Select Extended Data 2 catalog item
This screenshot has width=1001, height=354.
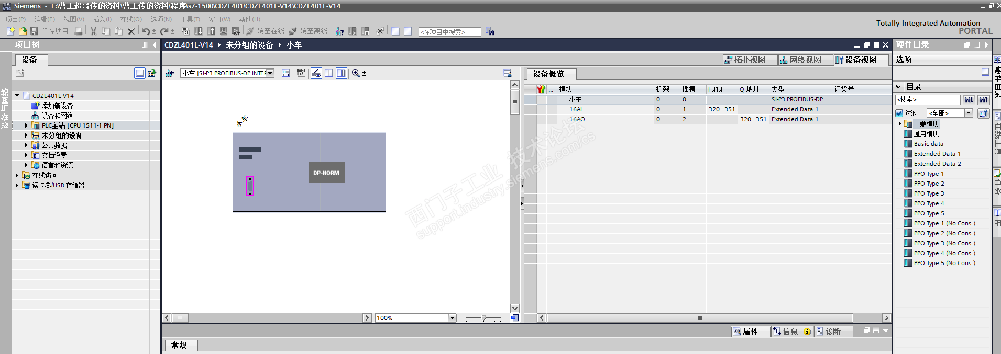[x=937, y=164]
